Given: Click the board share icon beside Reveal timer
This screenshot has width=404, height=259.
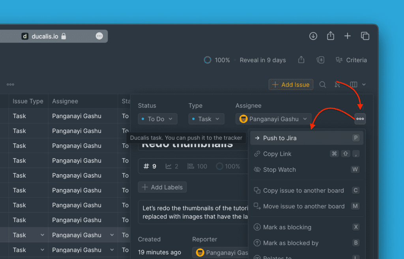Looking at the screenshot, I should [301, 60].
